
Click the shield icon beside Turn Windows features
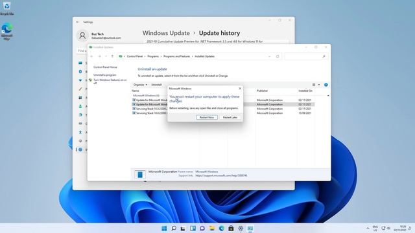90,80
